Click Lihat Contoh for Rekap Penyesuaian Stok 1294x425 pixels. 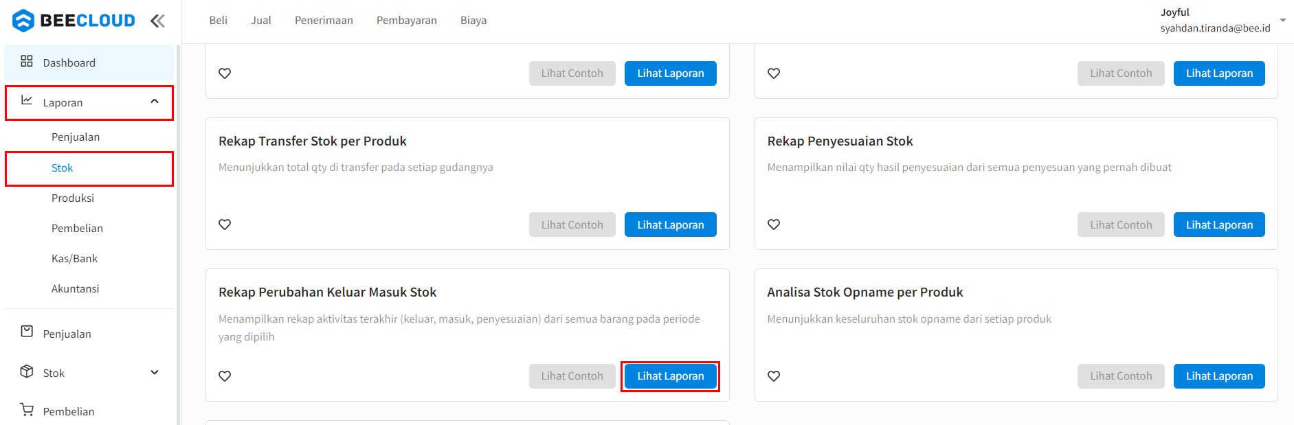[1121, 225]
